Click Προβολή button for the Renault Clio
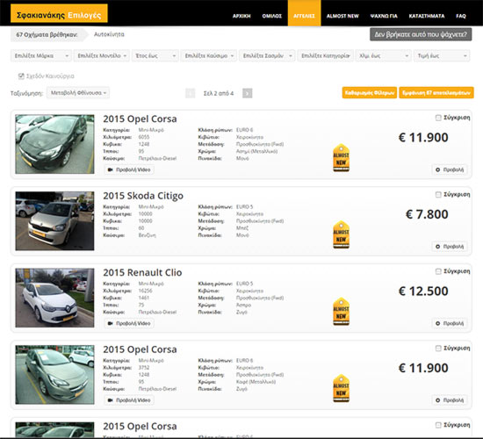Viewport: 483px width, 439px height. pos(450,323)
